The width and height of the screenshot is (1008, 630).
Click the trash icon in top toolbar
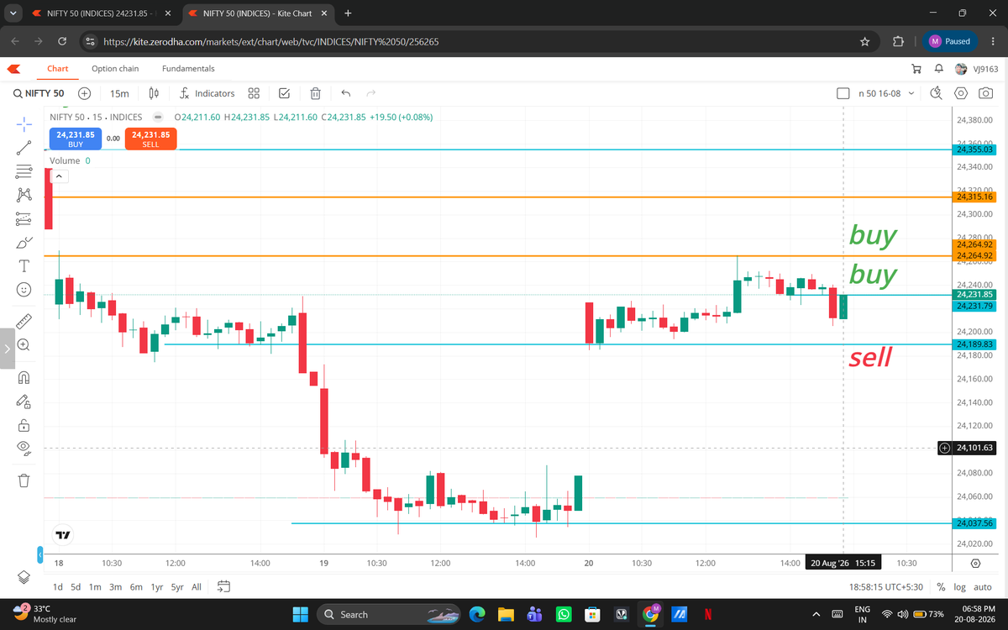click(x=315, y=93)
